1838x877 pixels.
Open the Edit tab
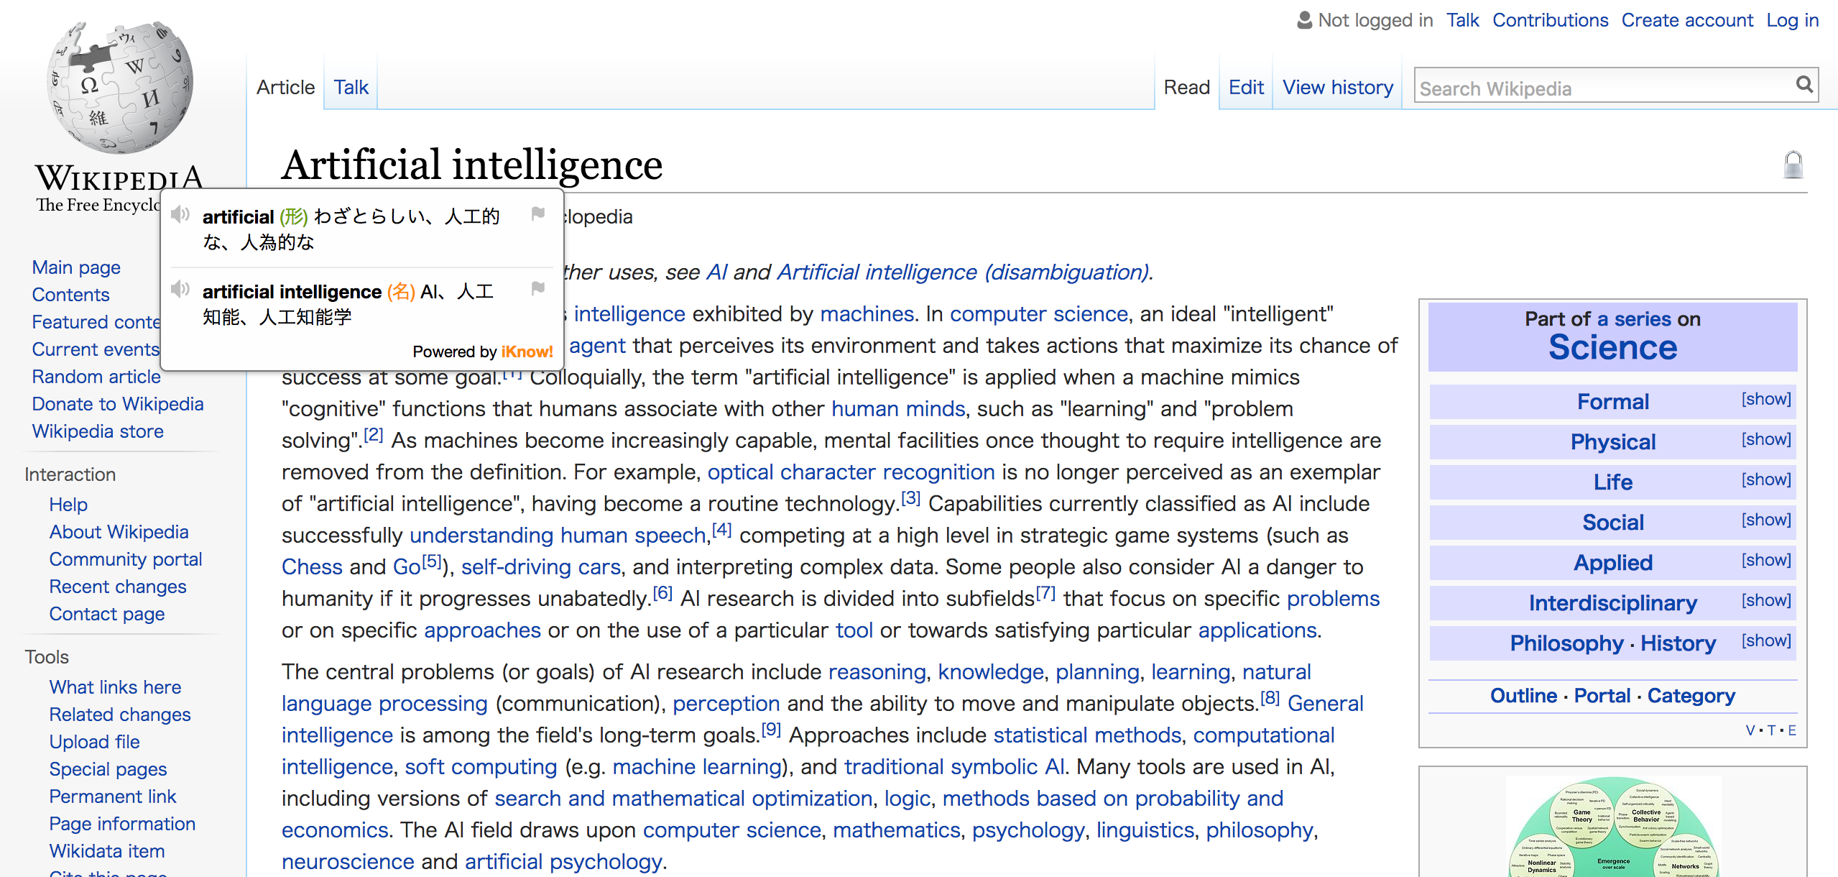[x=1245, y=87]
